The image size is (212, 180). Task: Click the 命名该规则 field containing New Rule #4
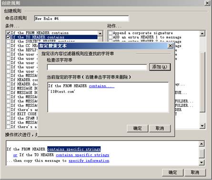coord(81,19)
